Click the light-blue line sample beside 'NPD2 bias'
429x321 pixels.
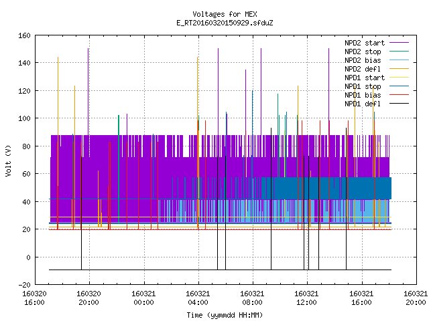pos(399,60)
